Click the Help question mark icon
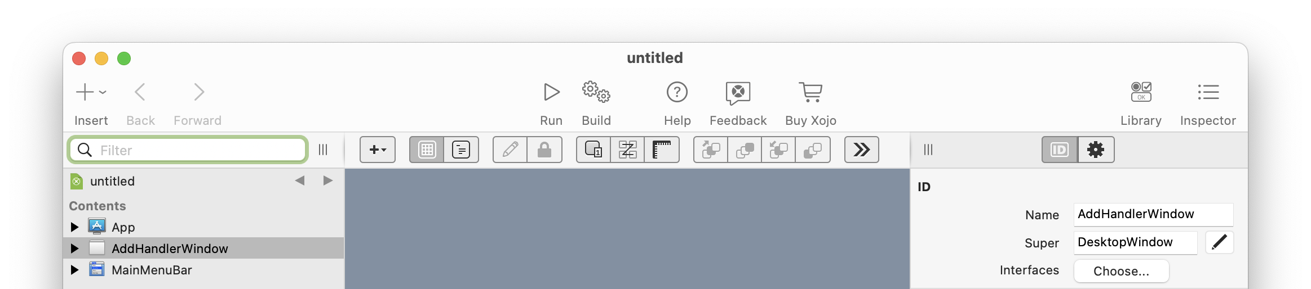The height and width of the screenshot is (289, 1311). pos(677,92)
